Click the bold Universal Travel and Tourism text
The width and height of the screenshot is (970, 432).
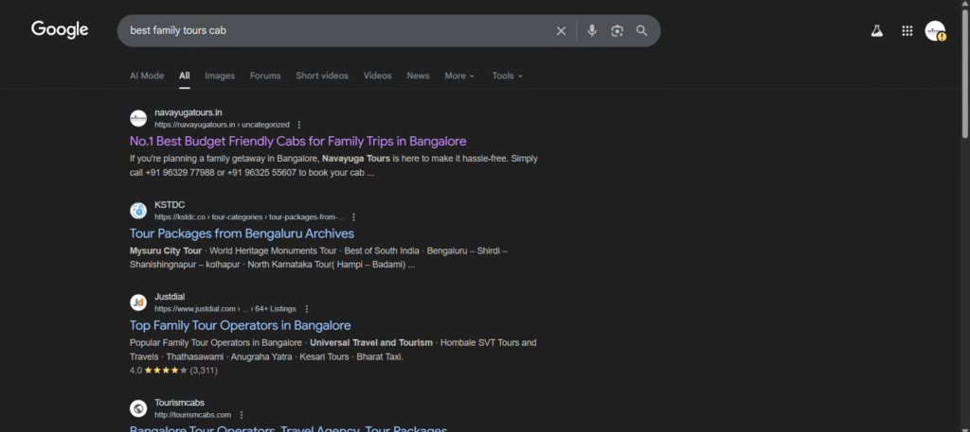click(371, 342)
